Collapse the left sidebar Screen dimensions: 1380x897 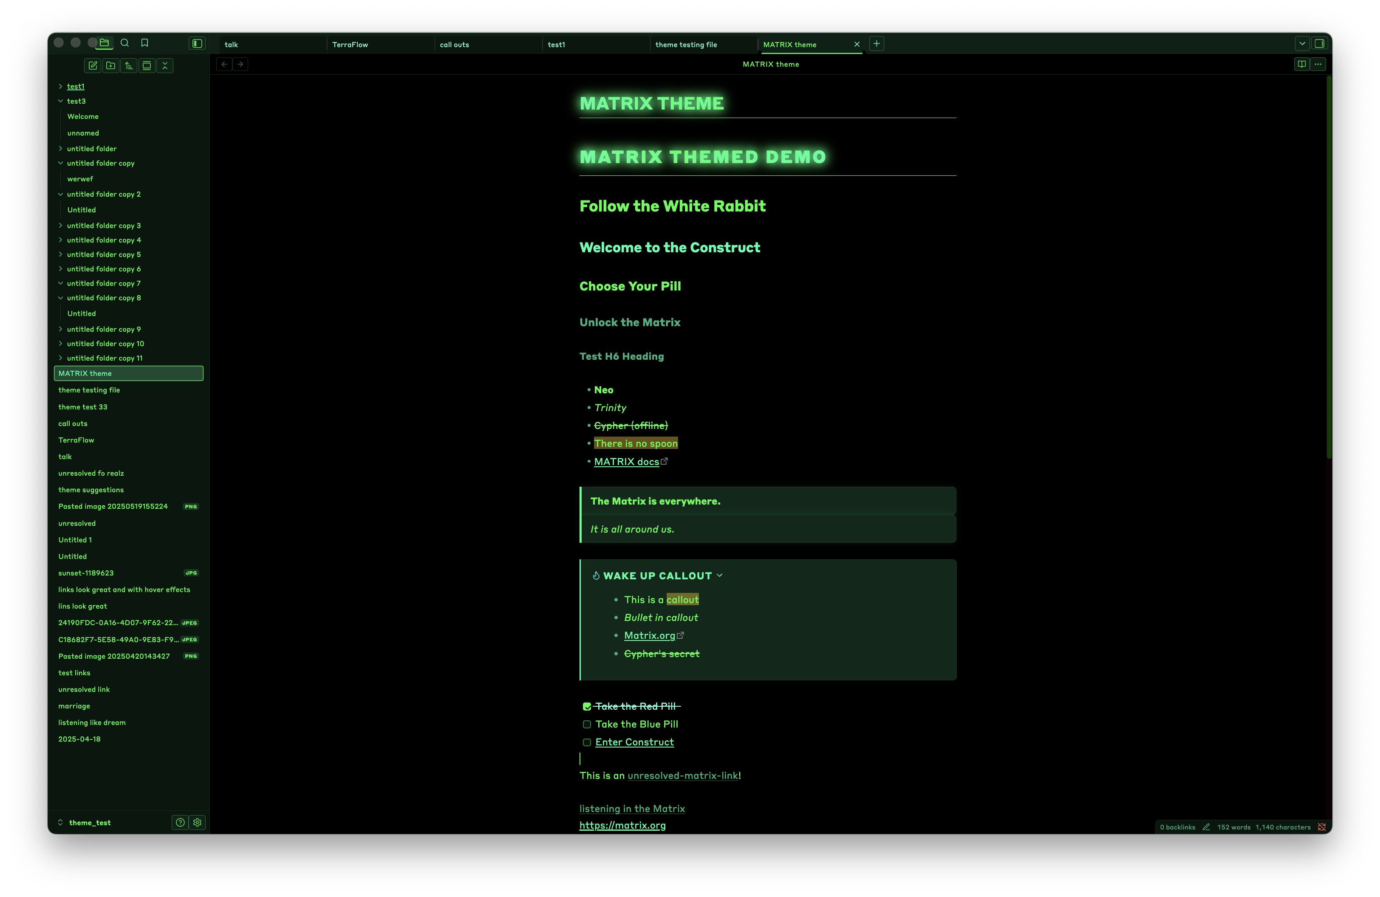197,43
